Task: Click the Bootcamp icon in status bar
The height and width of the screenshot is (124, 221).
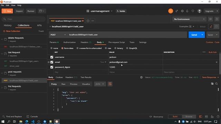Action: point(151,116)
